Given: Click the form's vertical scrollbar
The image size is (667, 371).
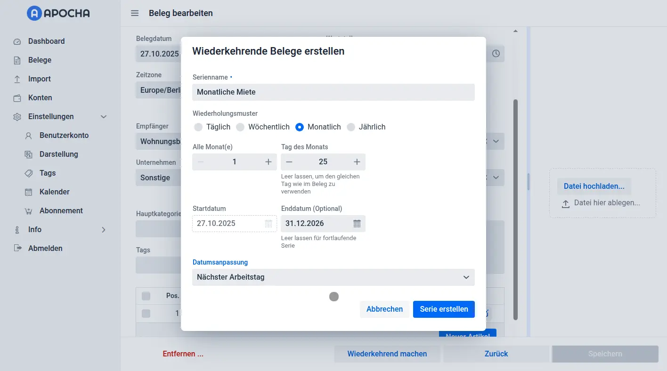Looking at the screenshot, I should (x=515, y=207).
